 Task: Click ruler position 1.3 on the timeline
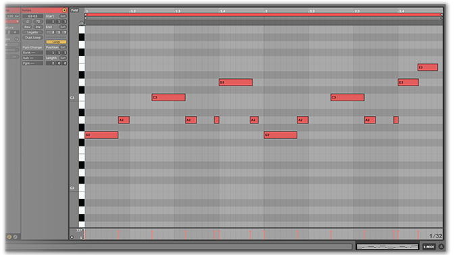[178, 11]
